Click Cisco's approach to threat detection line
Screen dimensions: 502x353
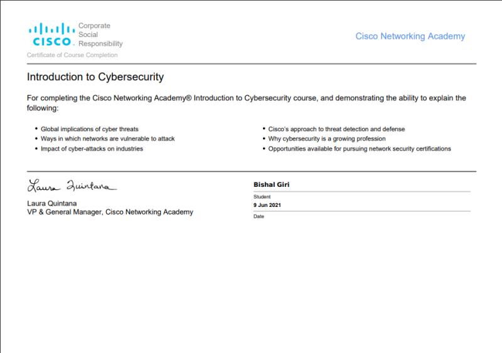click(336, 129)
